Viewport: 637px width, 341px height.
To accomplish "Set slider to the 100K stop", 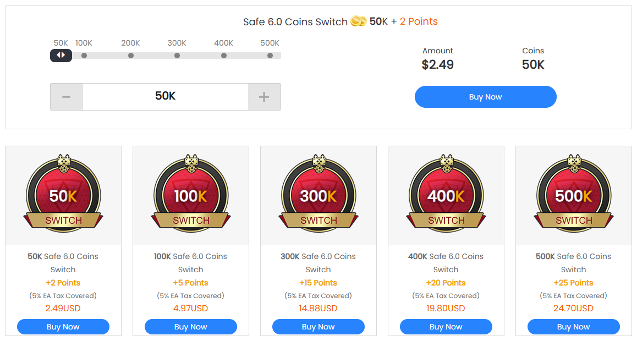I will pyautogui.click(x=84, y=56).
